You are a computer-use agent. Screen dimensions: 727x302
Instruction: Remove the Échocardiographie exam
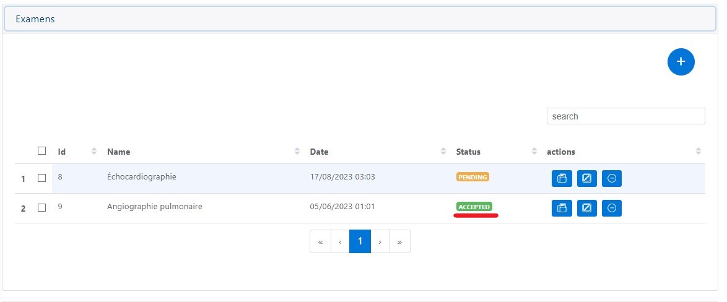[612, 178]
